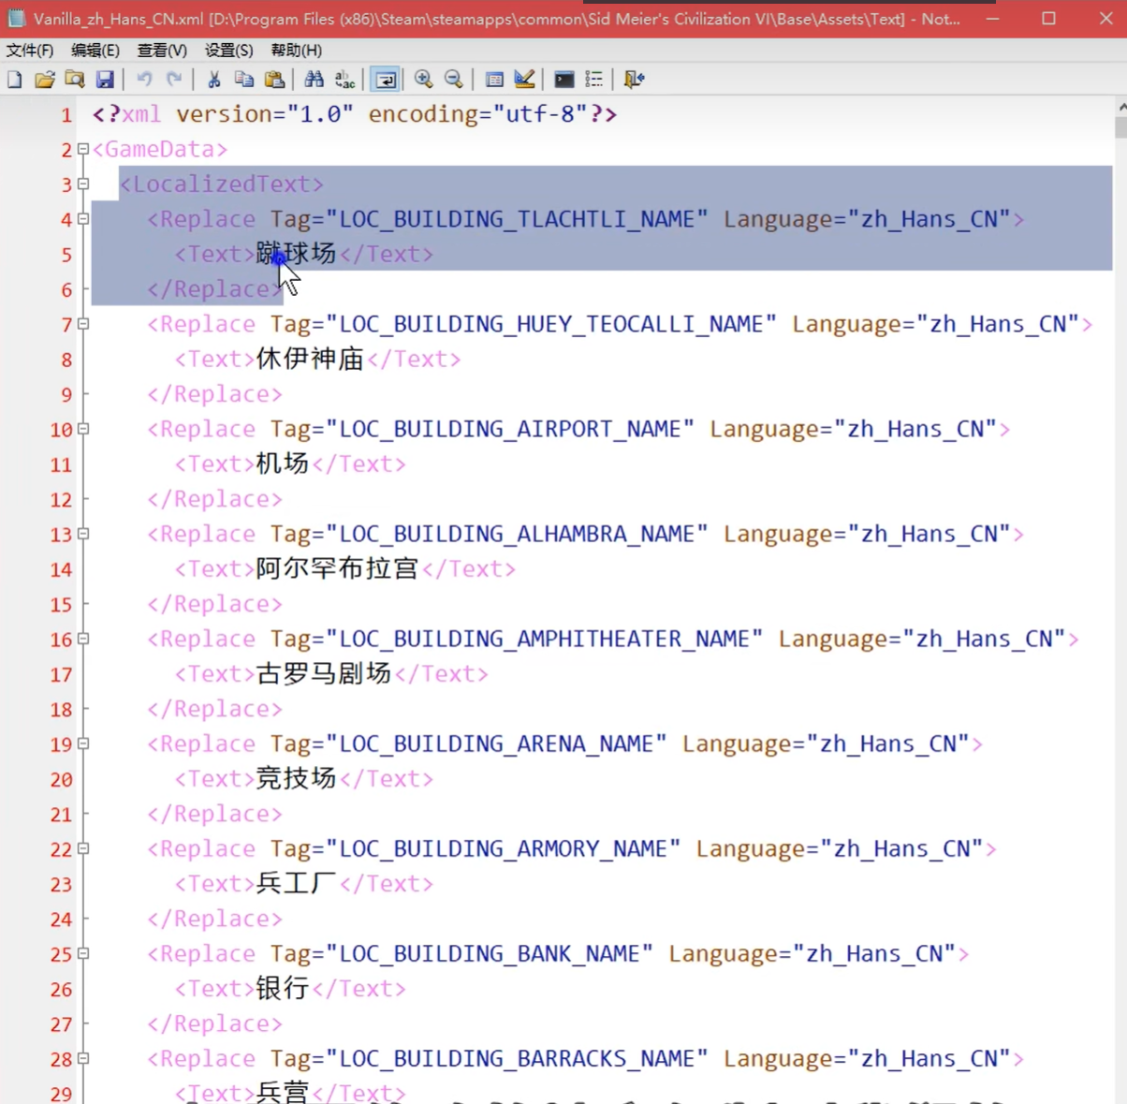Open the 编辑(E) menu

click(x=95, y=51)
